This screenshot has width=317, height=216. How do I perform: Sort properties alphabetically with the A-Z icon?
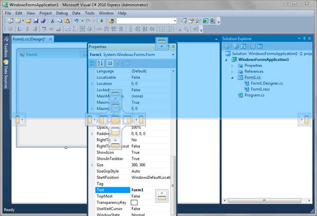coord(100,63)
